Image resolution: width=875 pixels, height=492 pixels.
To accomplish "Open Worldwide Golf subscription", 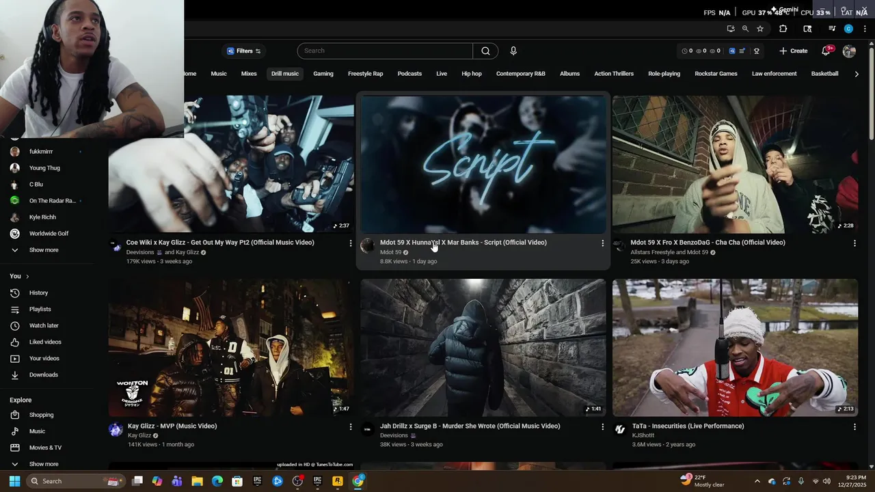I will tap(49, 234).
